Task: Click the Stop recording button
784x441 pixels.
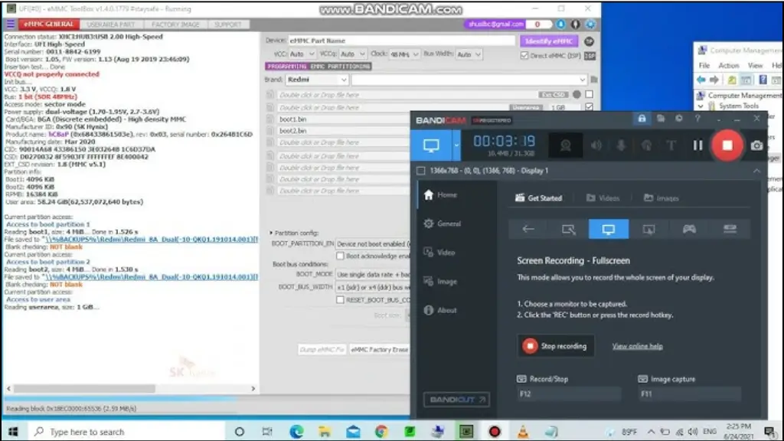Action: click(x=555, y=345)
